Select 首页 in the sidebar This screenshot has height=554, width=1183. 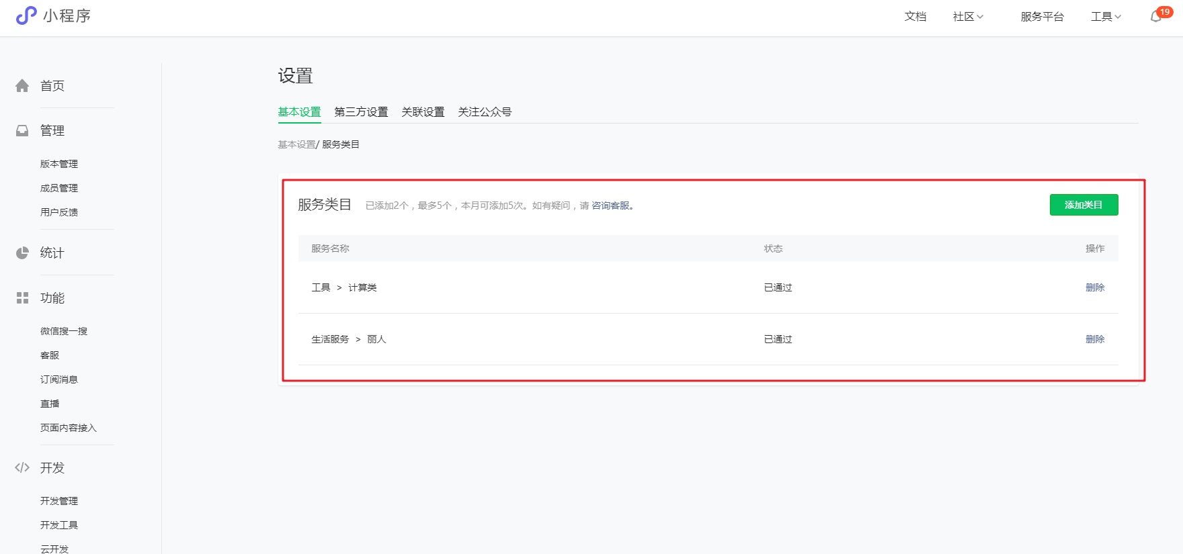(52, 86)
